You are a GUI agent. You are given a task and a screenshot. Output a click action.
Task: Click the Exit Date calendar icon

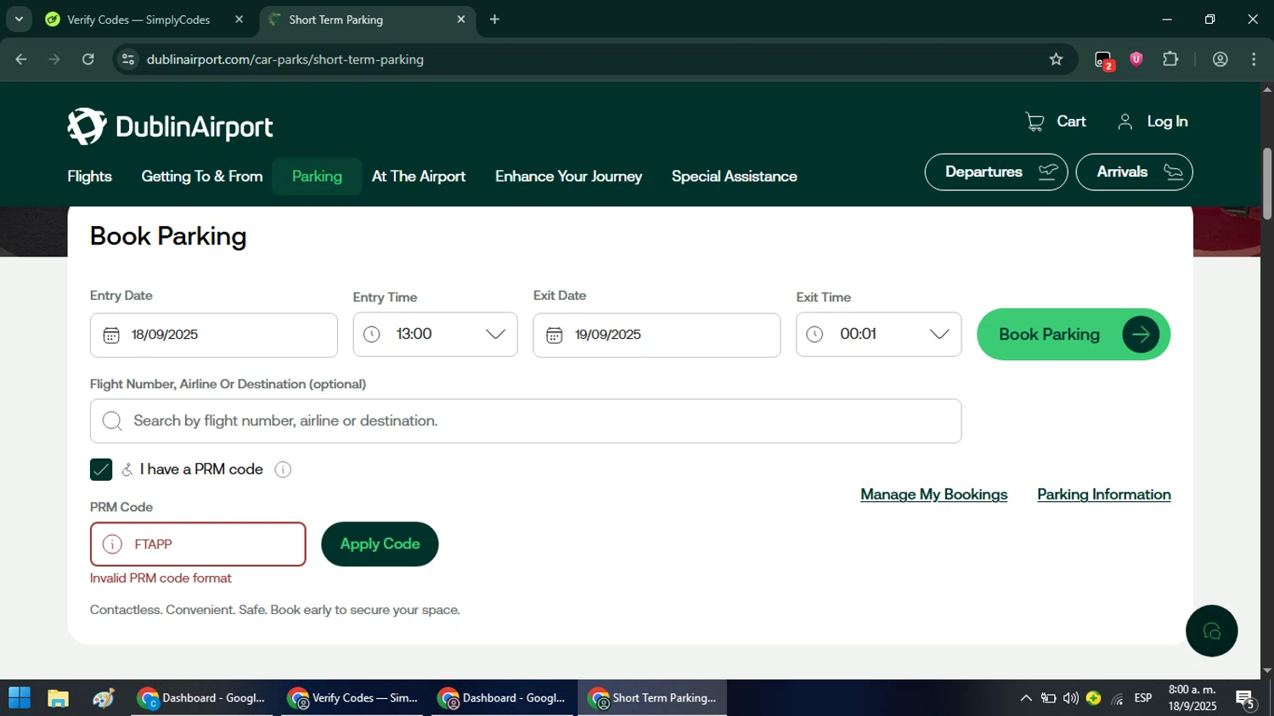[x=555, y=335]
